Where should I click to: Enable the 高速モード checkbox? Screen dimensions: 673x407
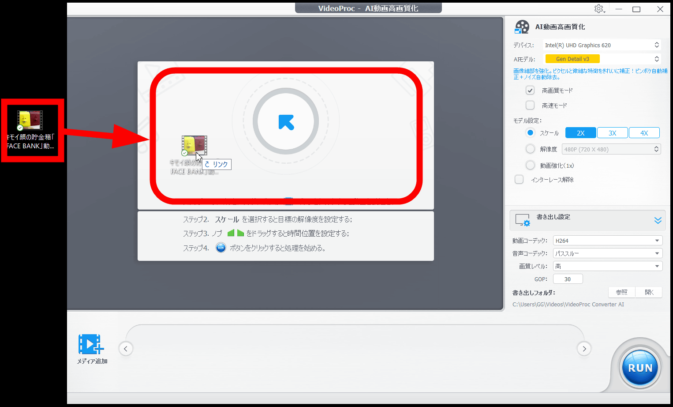point(530,106)
